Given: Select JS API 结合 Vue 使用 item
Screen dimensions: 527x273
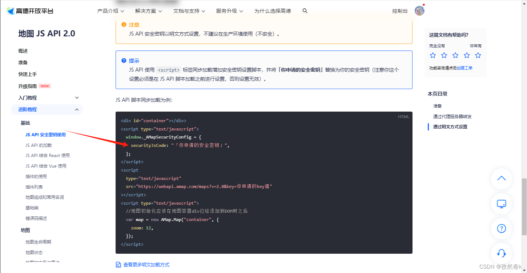Looking at the screenshot, I should click(x=46, y=166).
